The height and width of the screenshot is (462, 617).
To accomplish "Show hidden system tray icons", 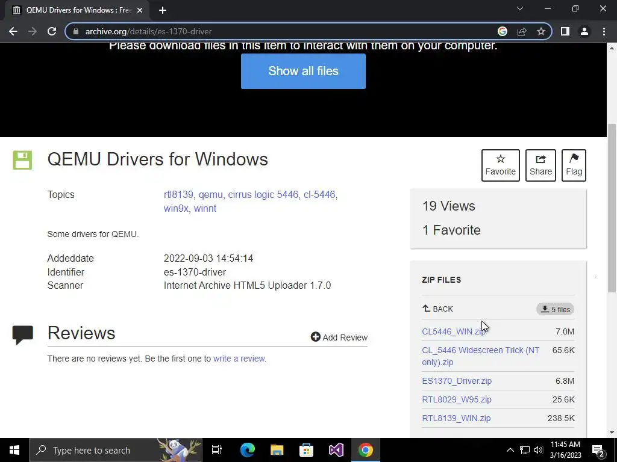I will coord(510,450).
